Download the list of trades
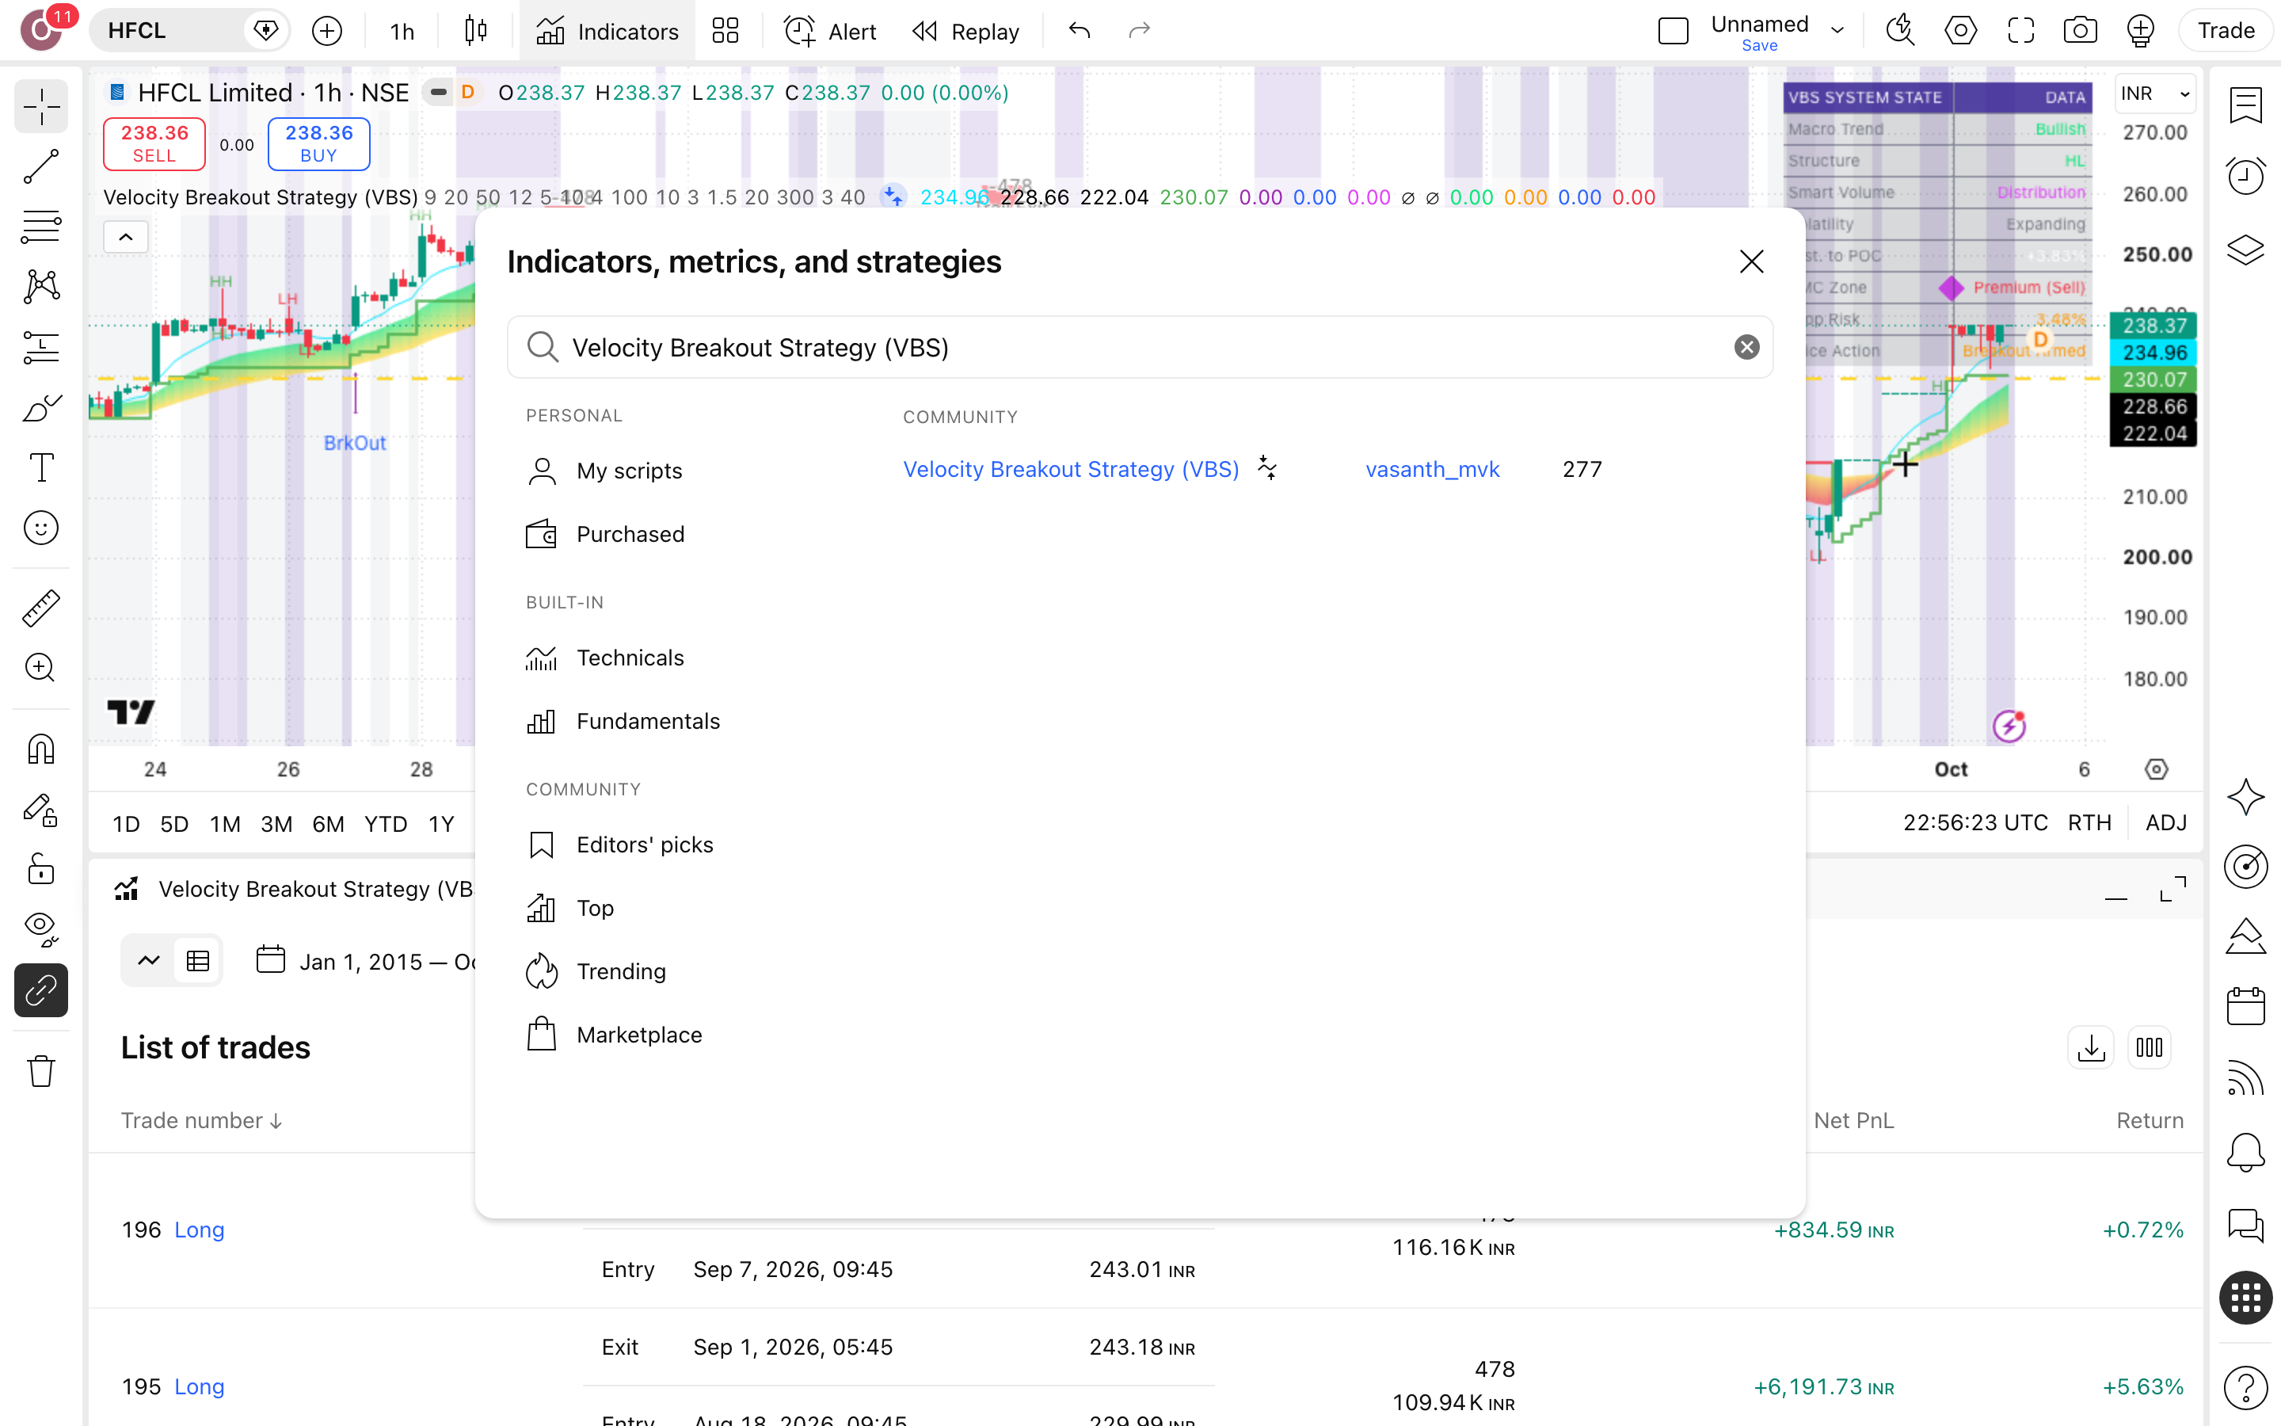 (x=2091, y=1047)
